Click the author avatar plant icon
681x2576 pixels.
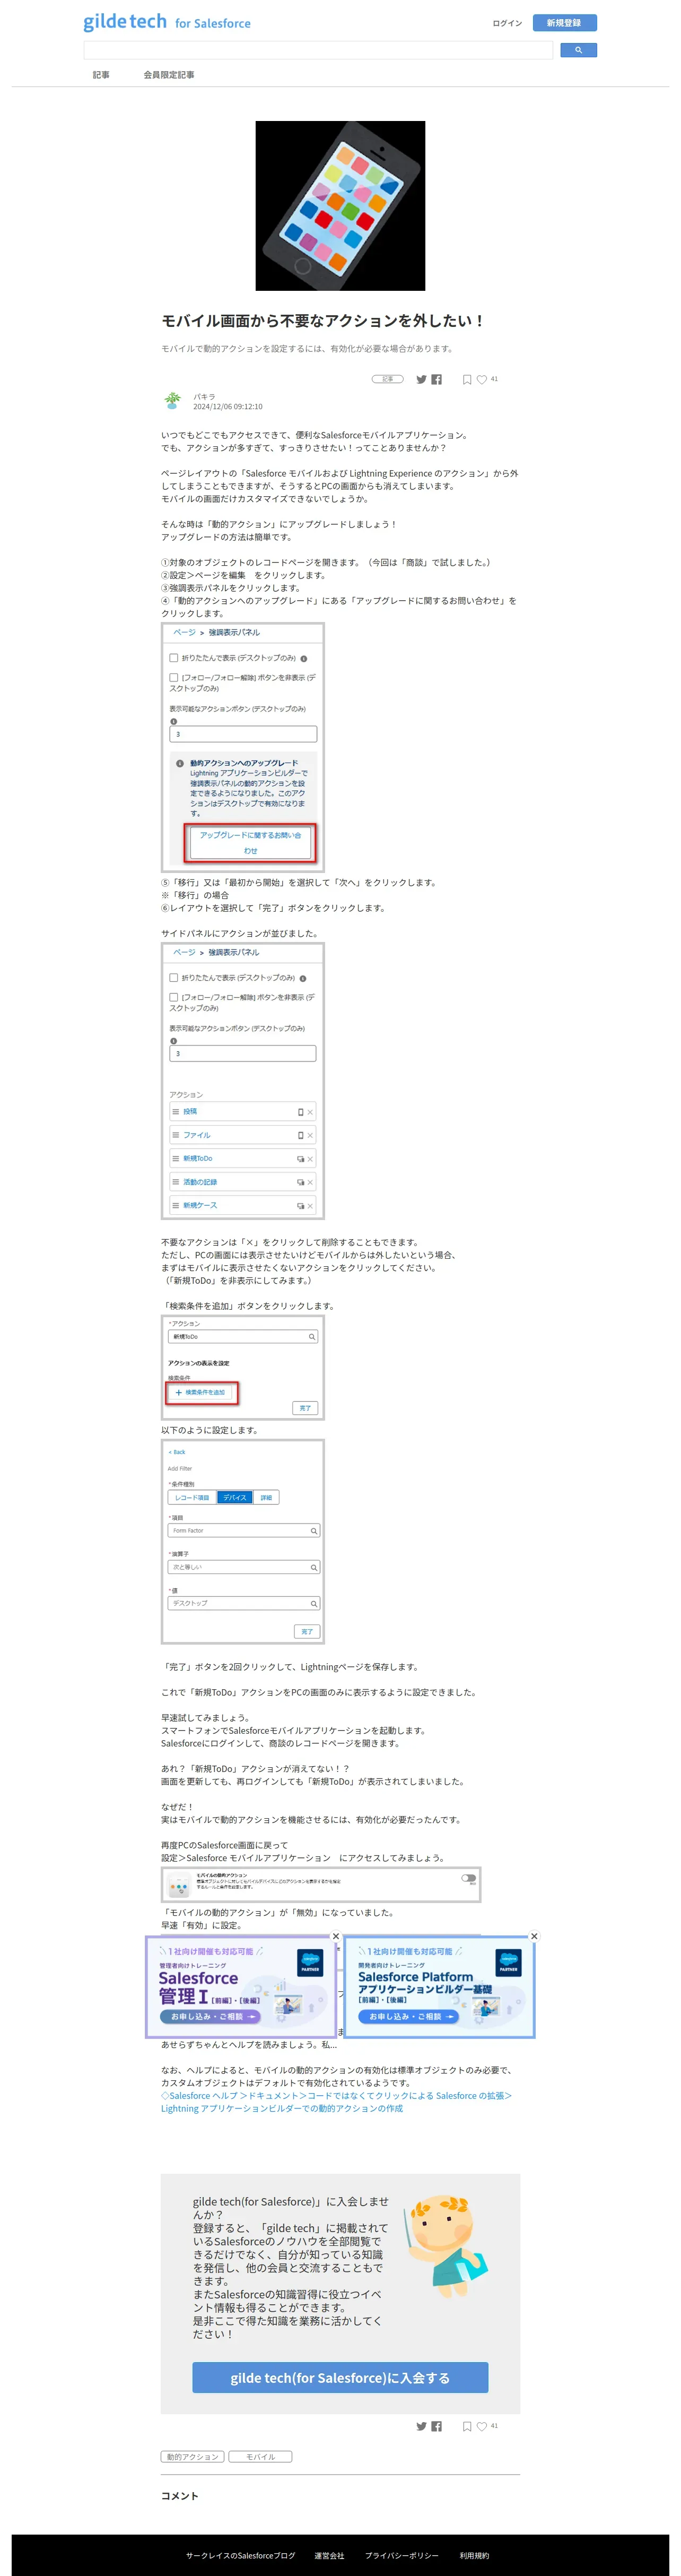click(173, 401)
